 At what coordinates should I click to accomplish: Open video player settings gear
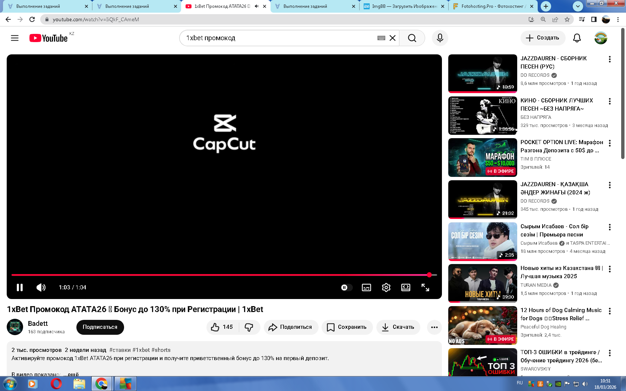pyautogui.click(x=386, y=287)
